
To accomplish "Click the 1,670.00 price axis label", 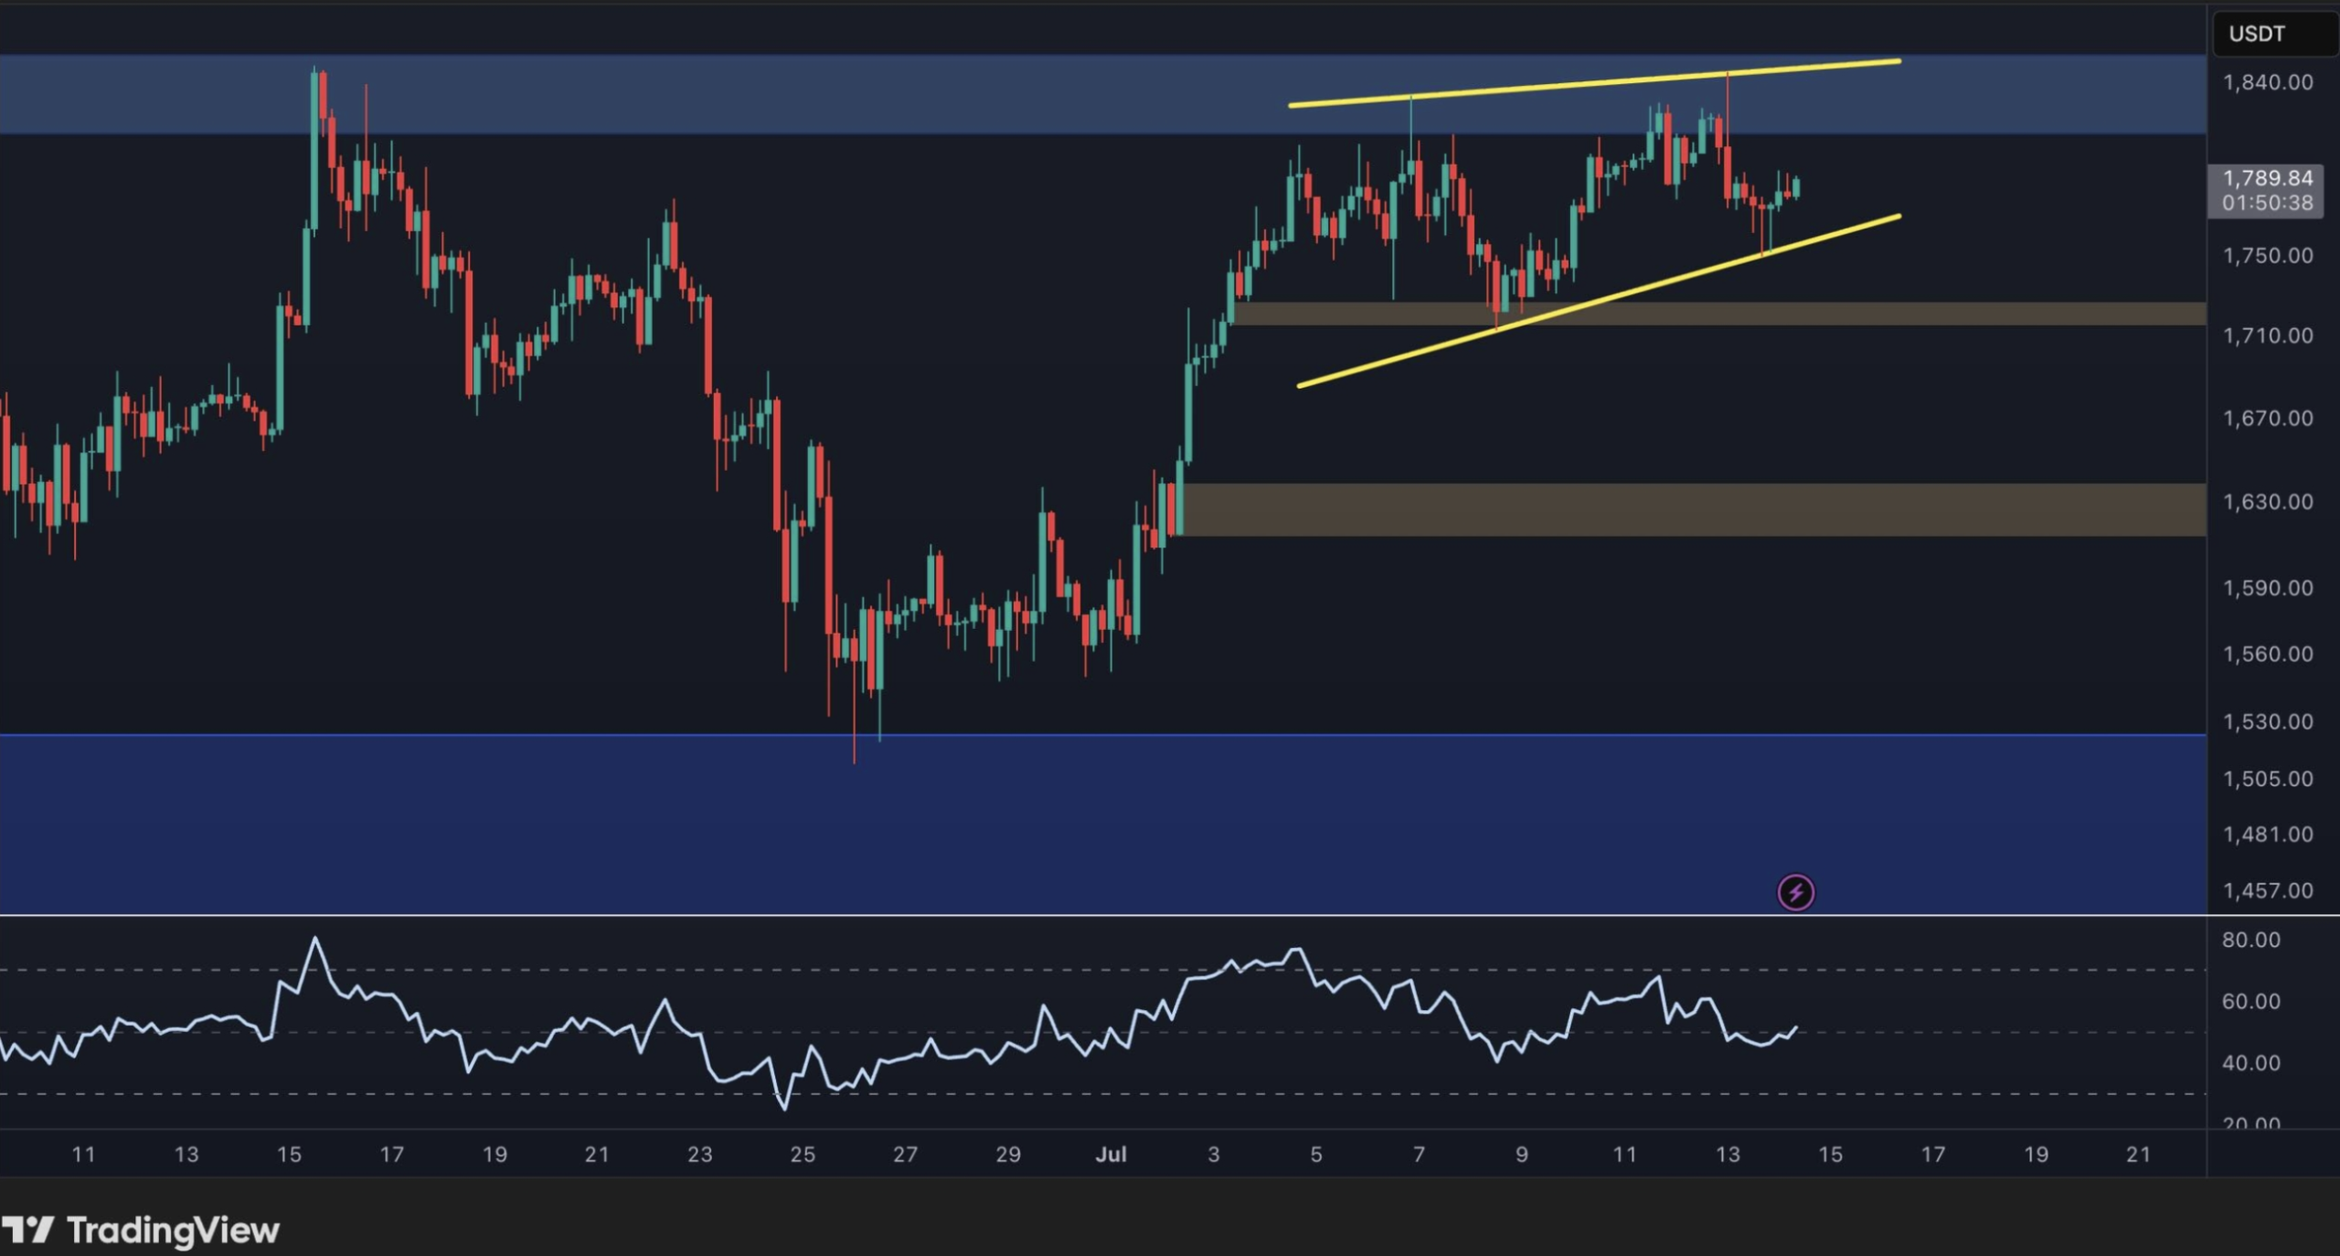I will (x=2268, y=419).
